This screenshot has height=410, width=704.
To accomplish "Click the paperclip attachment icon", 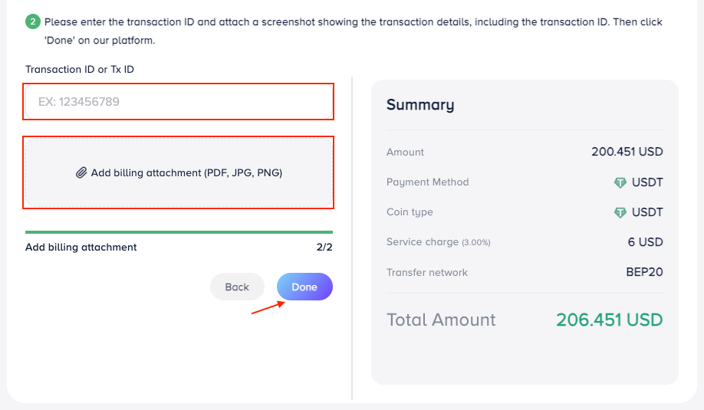I will pos(81,173).
